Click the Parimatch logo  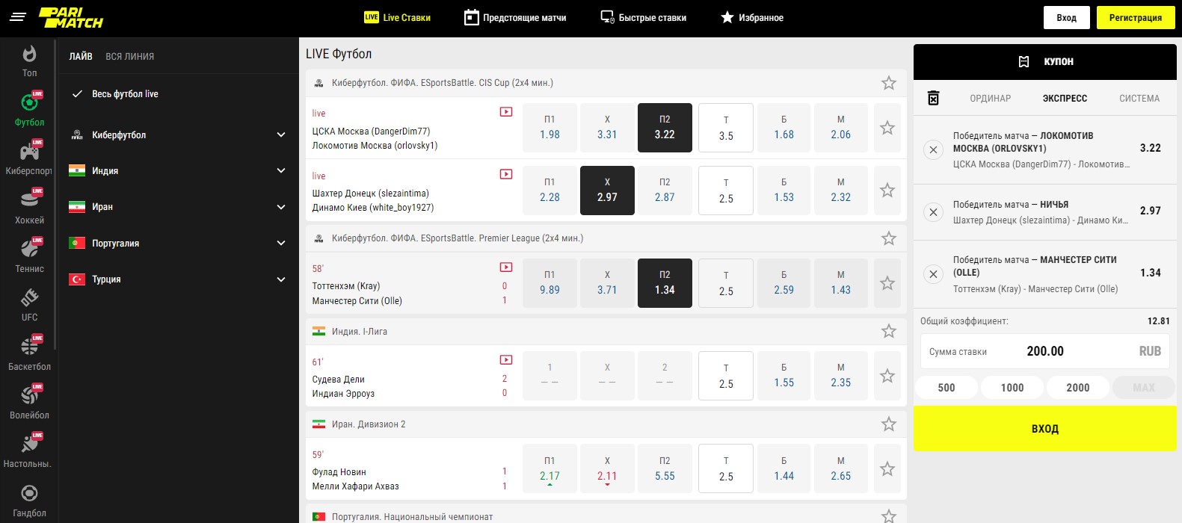[x=71, y=18]
